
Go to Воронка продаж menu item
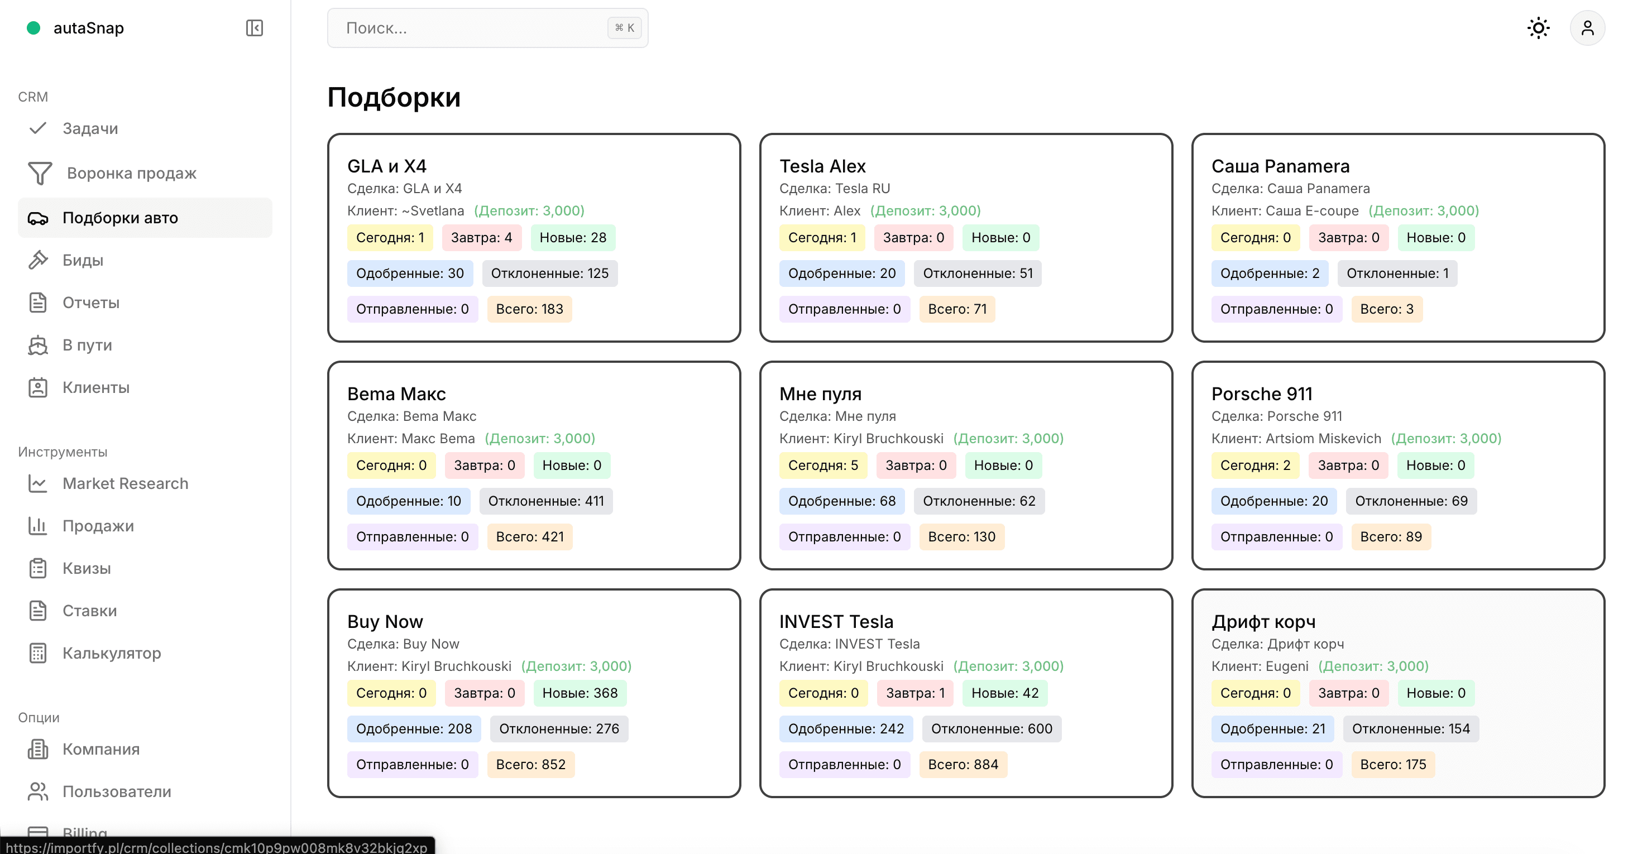pos(145,173)
